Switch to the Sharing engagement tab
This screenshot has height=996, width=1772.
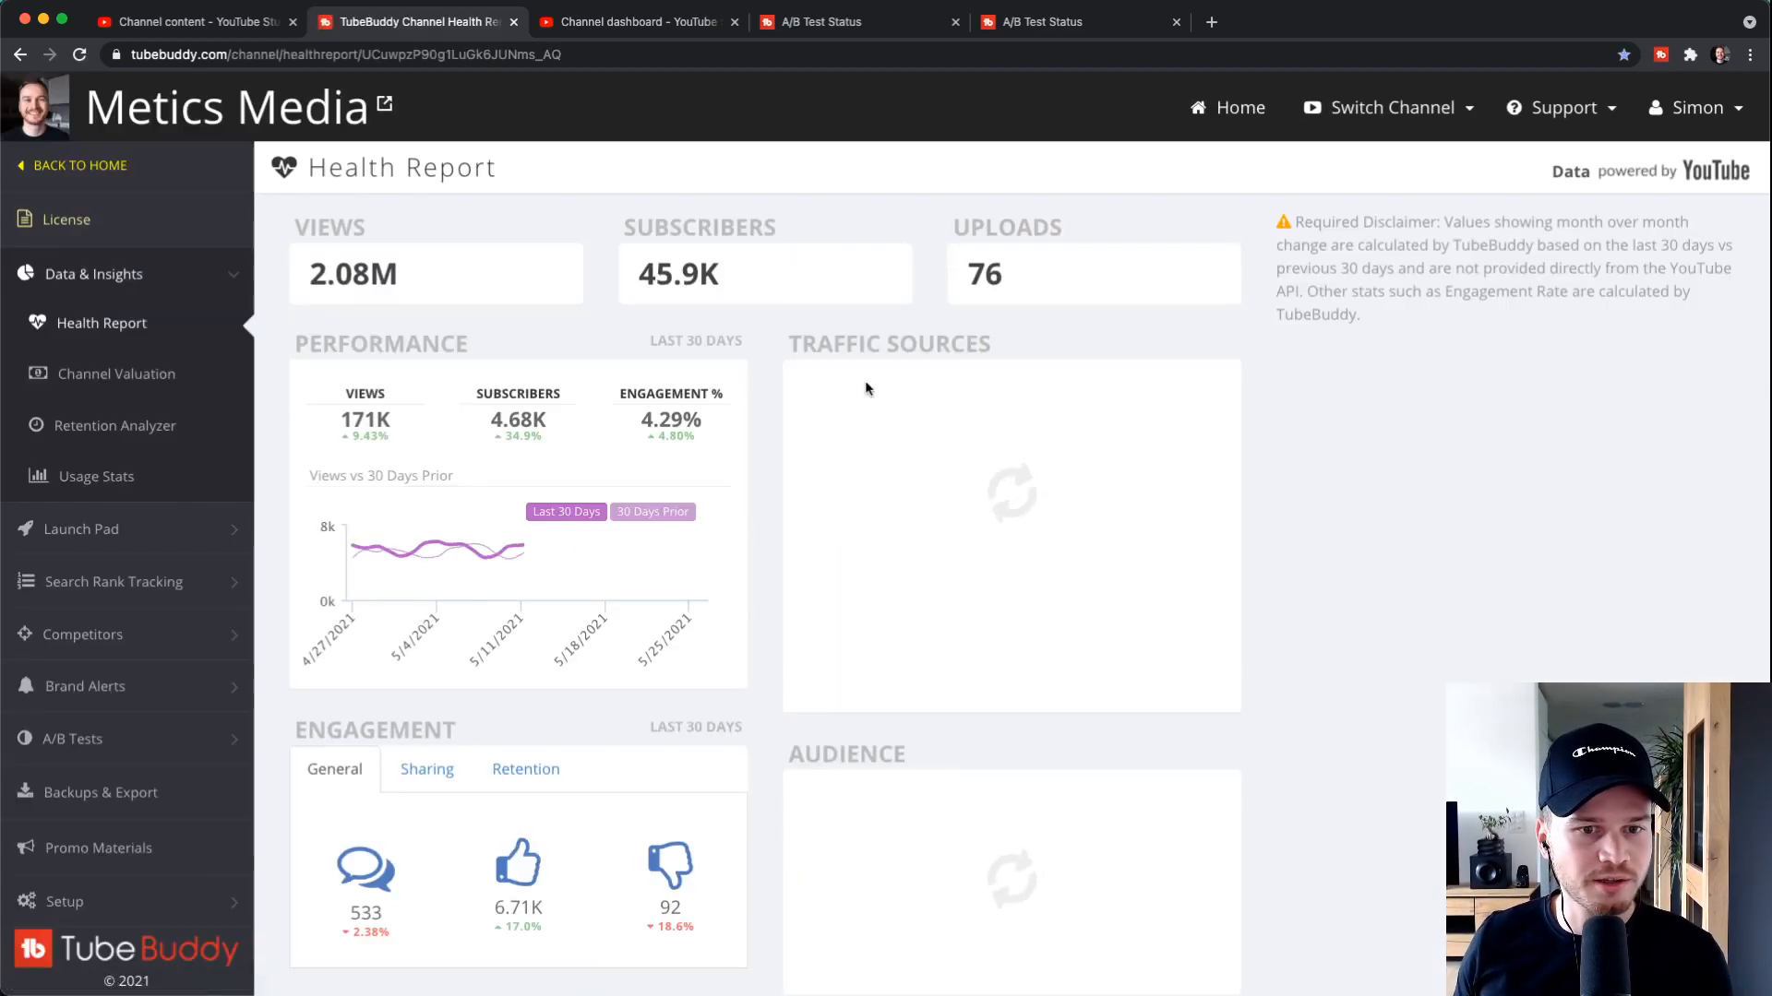click(426, 768)
